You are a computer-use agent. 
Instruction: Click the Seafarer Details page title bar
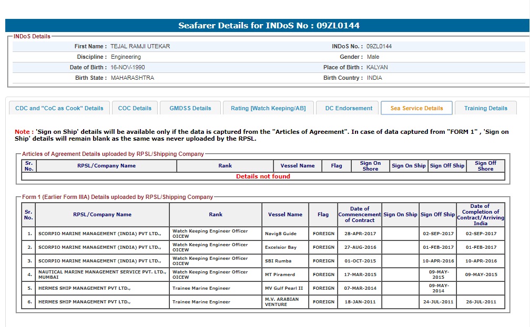point(269,25)
